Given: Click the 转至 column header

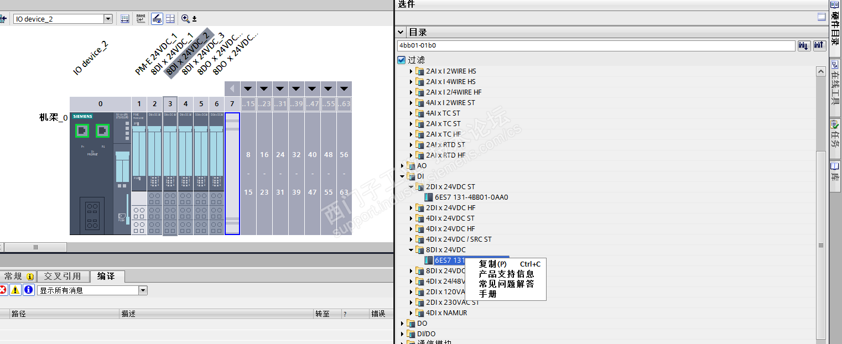Looking at the screenshot, I should [x=327, y=314].
